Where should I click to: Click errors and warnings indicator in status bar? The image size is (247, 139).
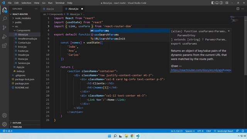coord(7,131)
